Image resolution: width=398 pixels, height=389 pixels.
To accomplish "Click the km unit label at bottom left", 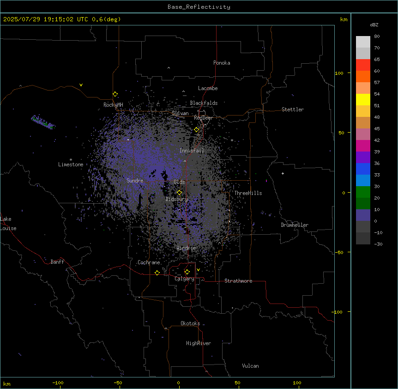I will pos(7,383).
